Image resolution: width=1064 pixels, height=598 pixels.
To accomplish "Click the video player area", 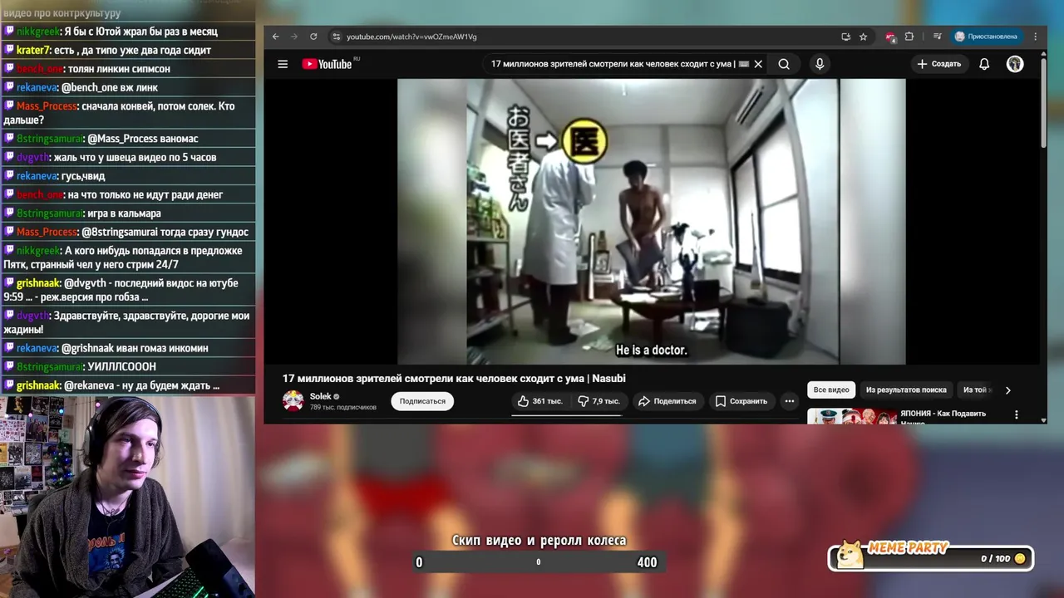I will click(652, 222).
